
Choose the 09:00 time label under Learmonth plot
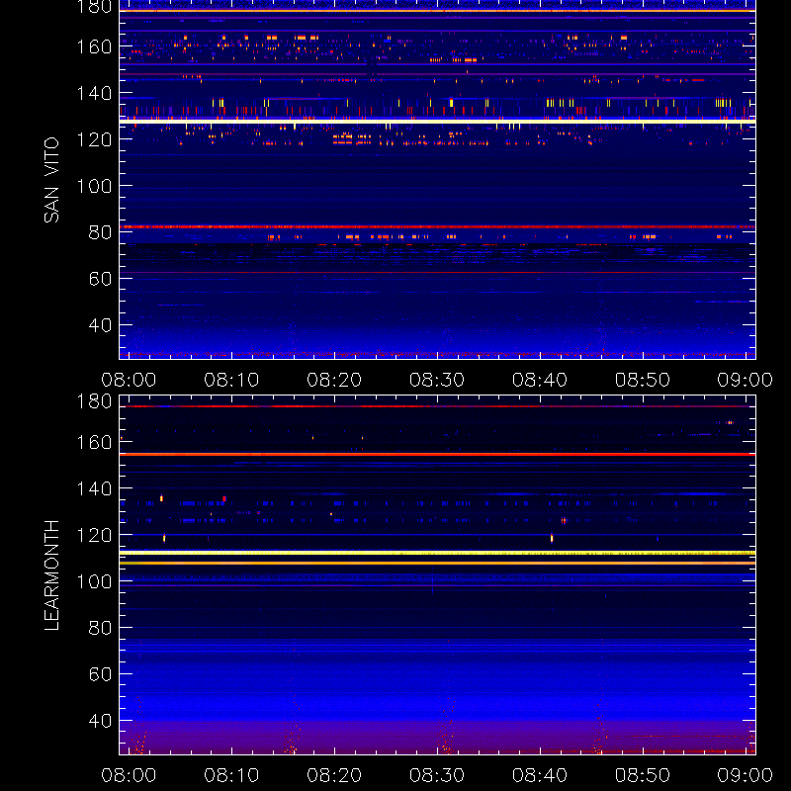[x=746, y=775]
